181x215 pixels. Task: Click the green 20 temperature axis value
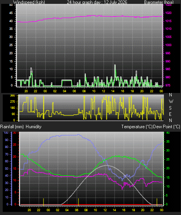[x=168, y=168]
